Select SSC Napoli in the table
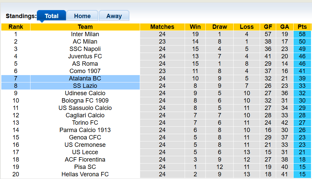 coord(85,49)
